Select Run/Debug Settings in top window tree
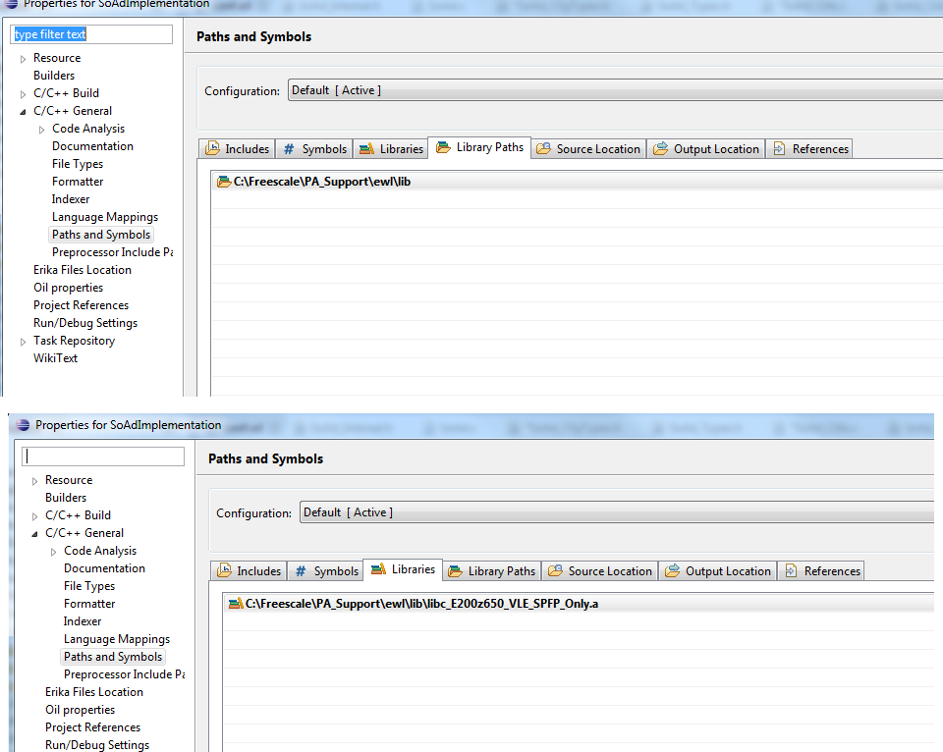This screenshot has width=943, height=752. [x=85, y=323]
